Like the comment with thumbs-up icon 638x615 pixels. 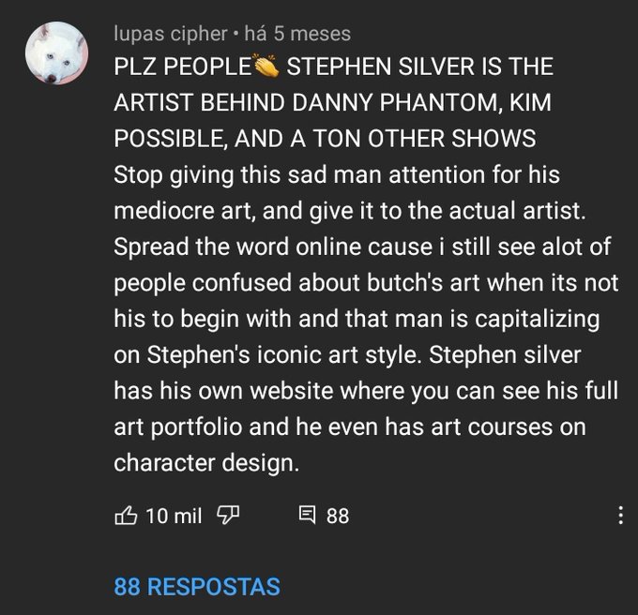click(126, 516)
